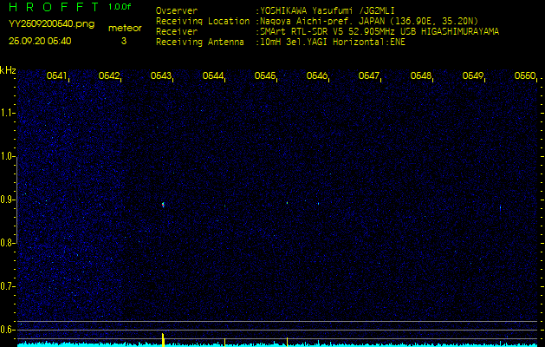
Task: Click the Receiving Location label
Action: pyautogui.click(x=203, y=21)
